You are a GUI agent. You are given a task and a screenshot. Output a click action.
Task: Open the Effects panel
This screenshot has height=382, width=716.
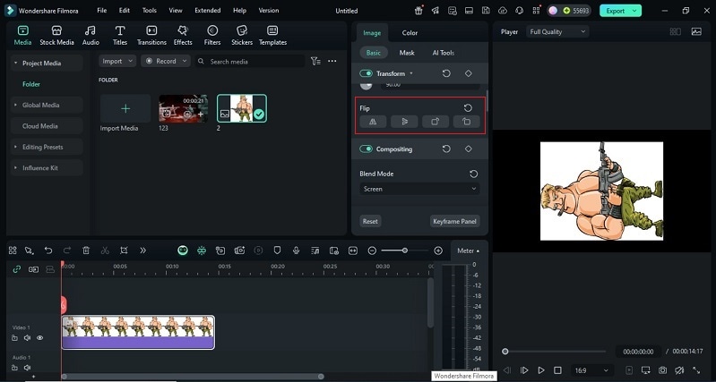[x=183, y=35]
